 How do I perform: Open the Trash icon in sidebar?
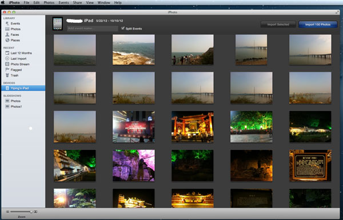[7, 75]
